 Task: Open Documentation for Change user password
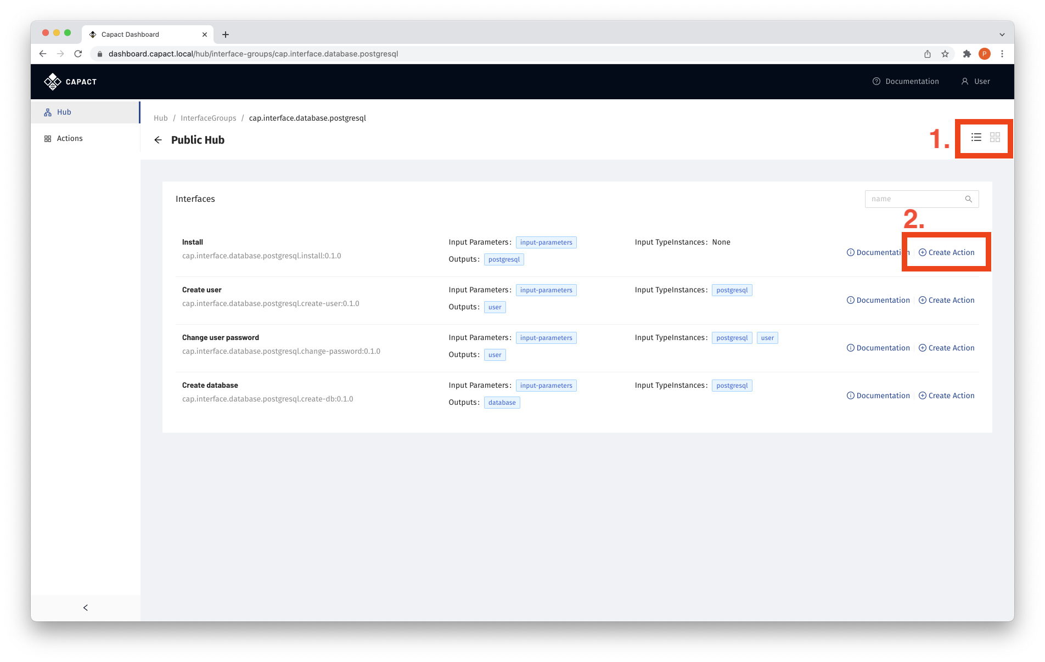pos(878,348)
